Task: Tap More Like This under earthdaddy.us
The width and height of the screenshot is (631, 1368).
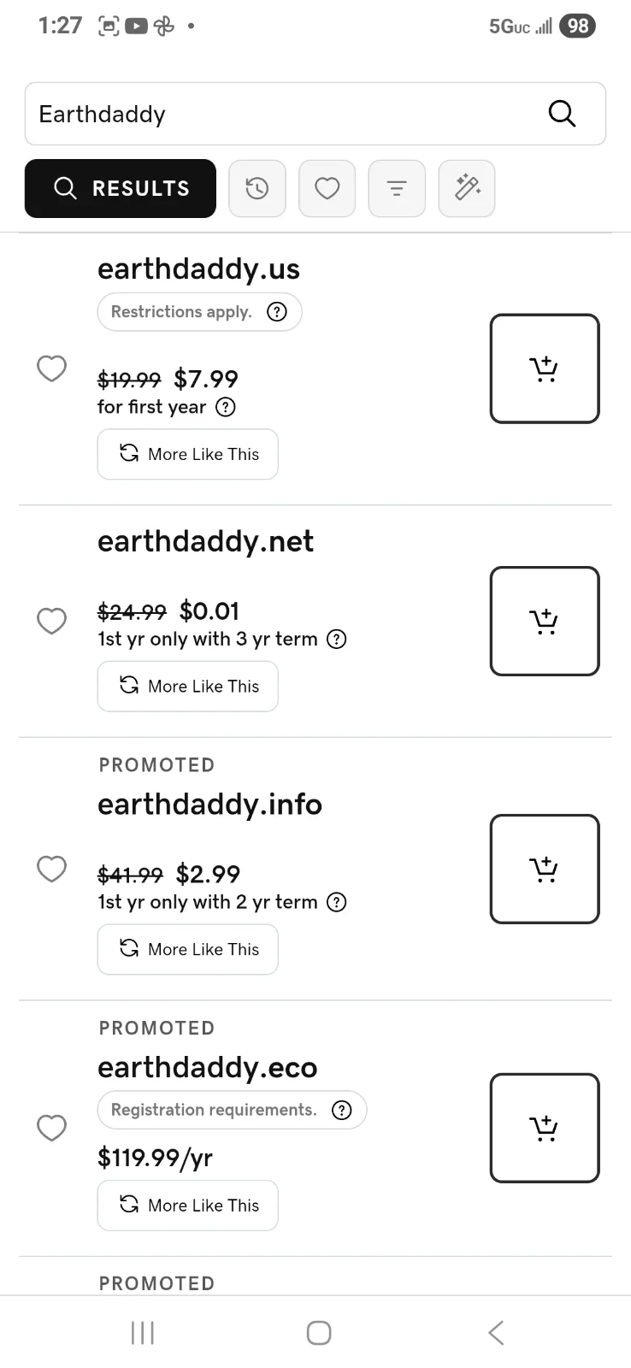Action: point(188,454)
